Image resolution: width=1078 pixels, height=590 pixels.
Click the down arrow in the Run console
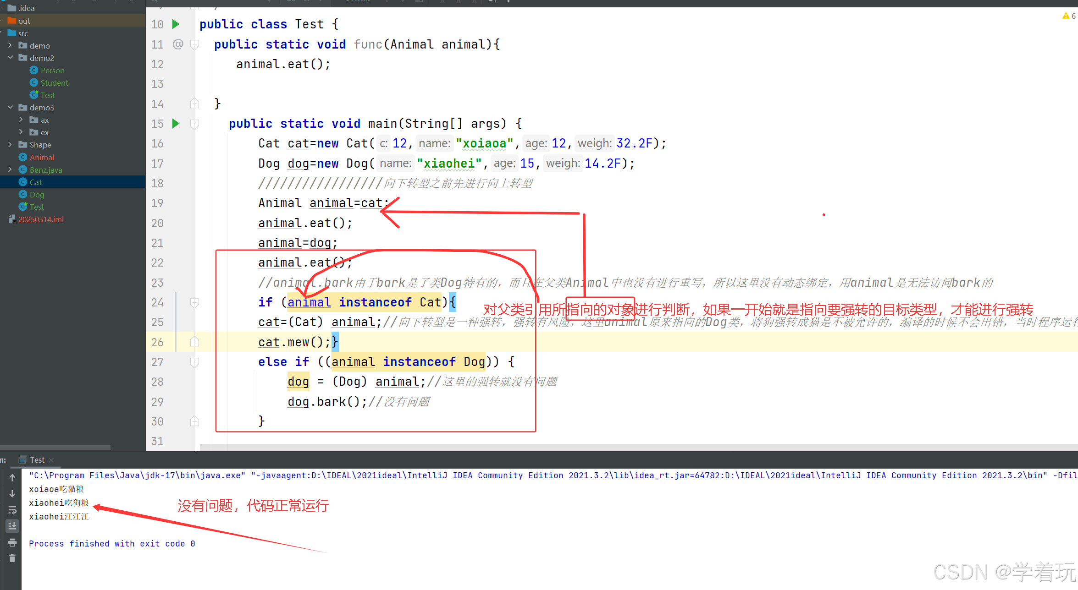12,494
